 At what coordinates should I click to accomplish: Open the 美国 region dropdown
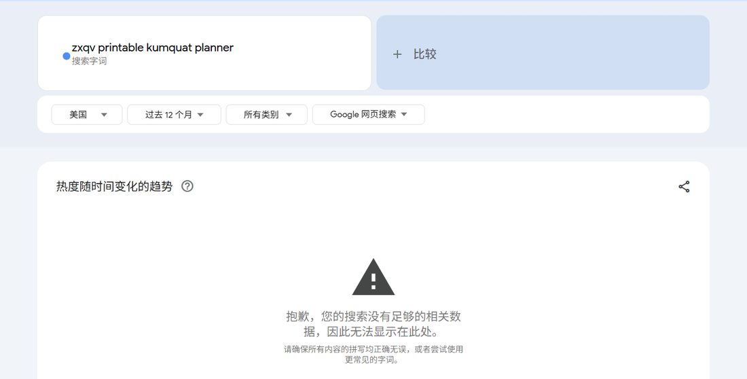(x=87, y=114)
